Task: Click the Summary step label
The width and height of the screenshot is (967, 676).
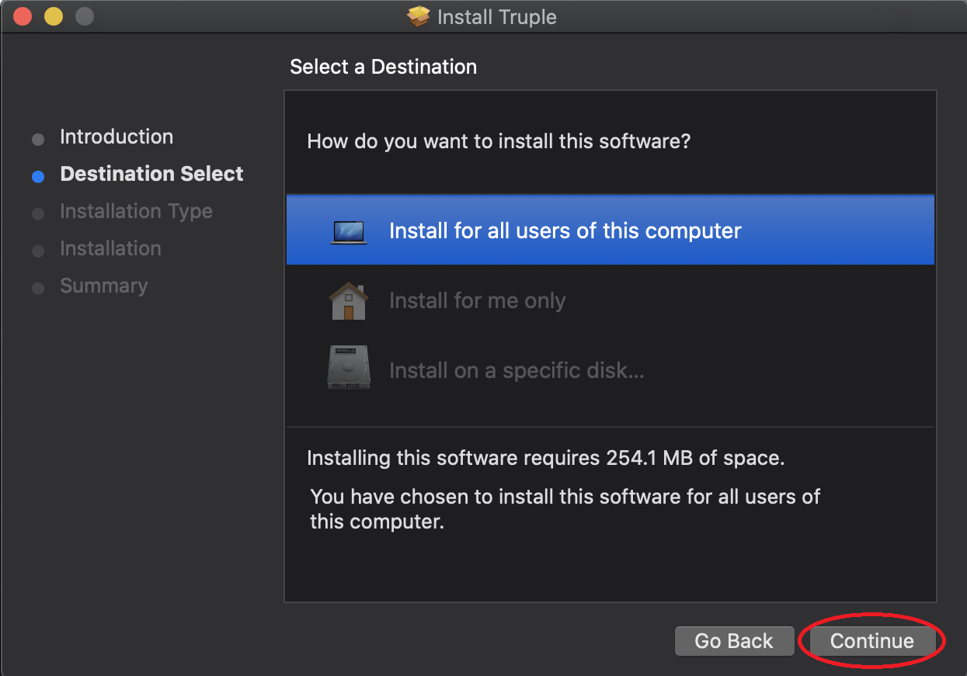Action: [103, 286]
